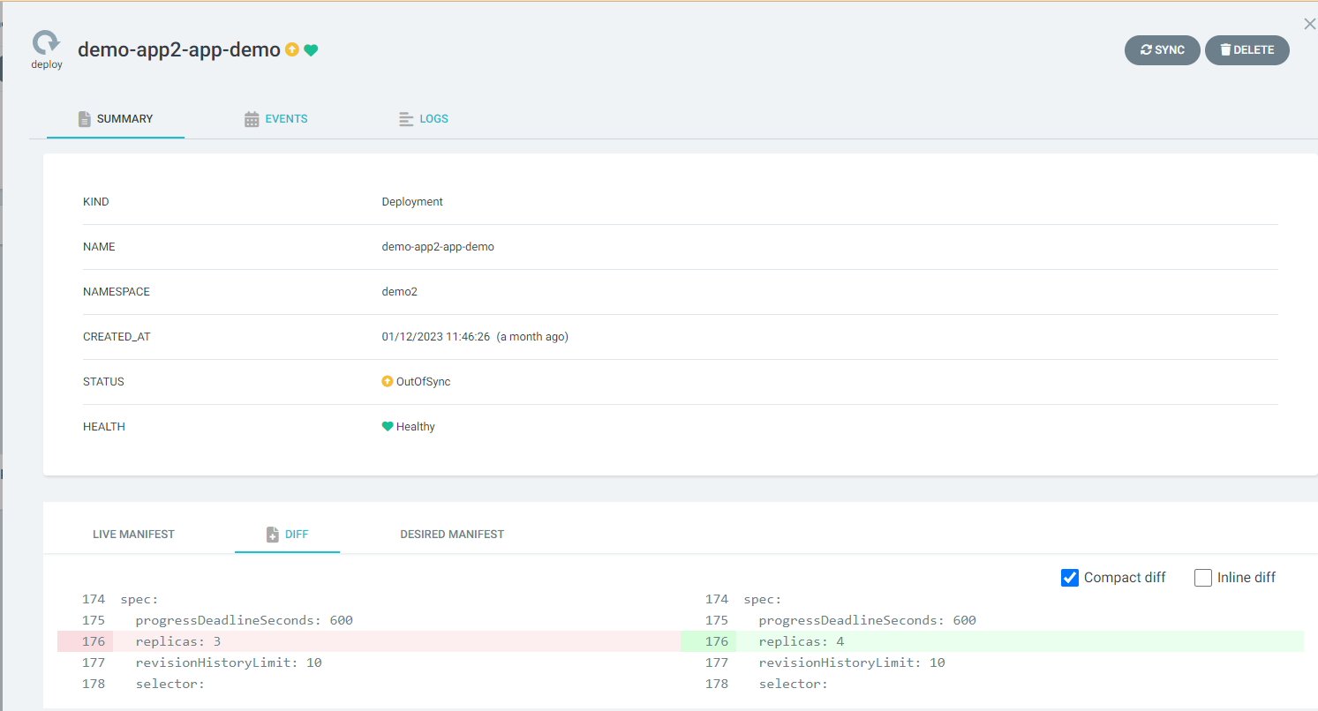1318x711 pixels.
Task: Click left diff line revisionHistoryLimit: 10
Action: 229,662
